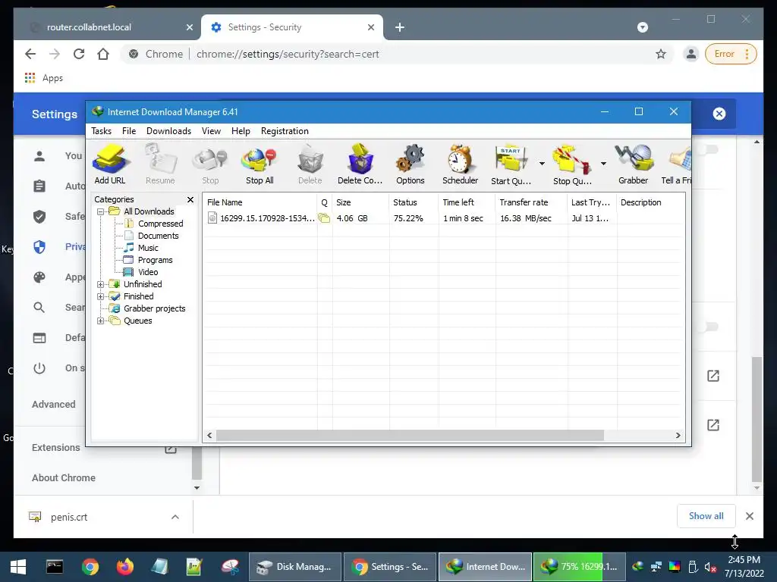Click Stop All in IDM toolbar

(x=260, y=164)
